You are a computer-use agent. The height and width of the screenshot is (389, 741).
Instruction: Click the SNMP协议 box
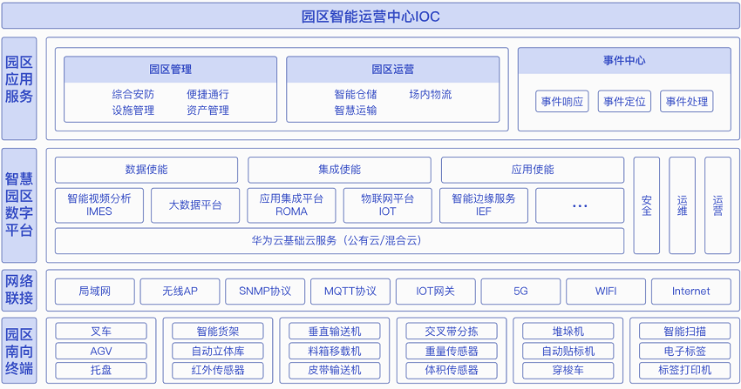[265, 292]
